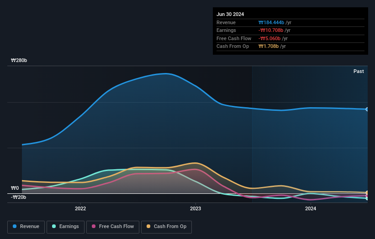The image size is (375, 239).
Task: Select the 2024 x-axis label
Action: pos(311,208)
